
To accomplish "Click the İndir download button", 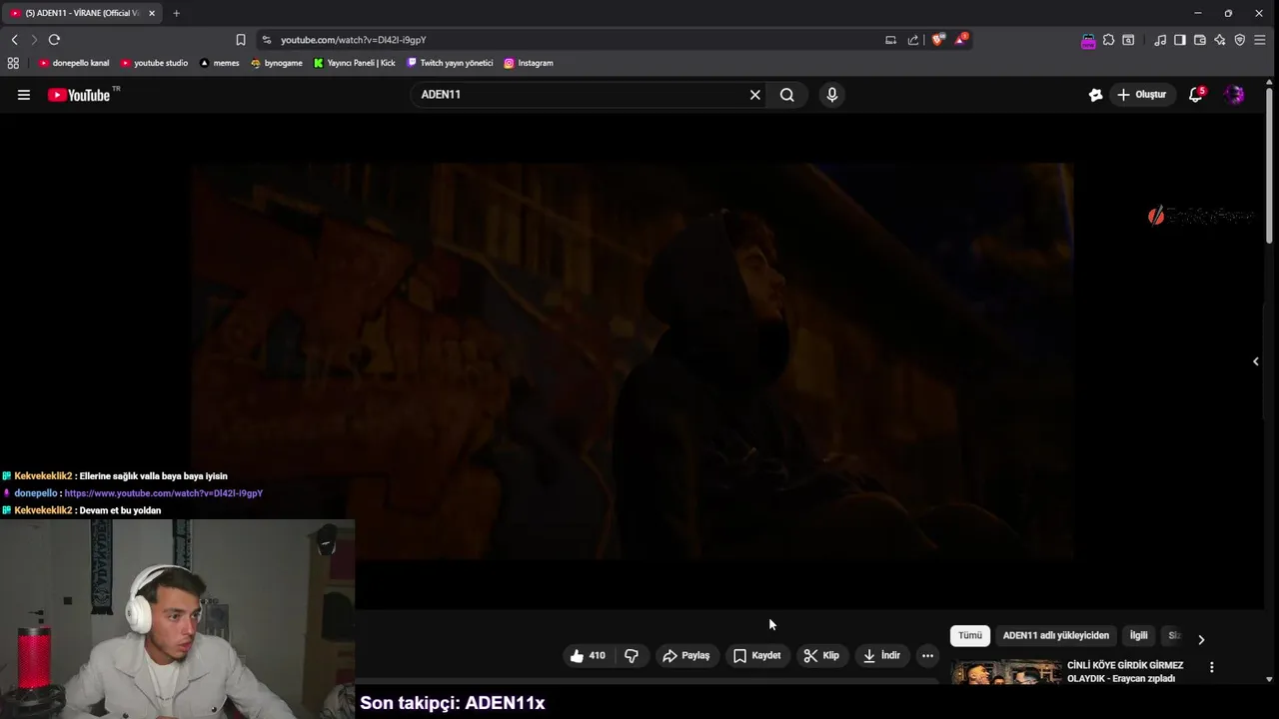I will 881,656.
